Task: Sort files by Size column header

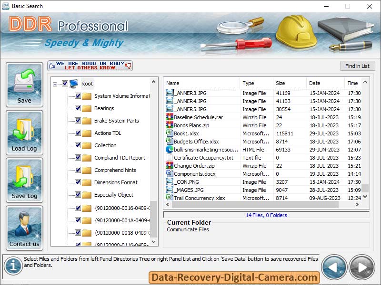Action: (290, 83)
